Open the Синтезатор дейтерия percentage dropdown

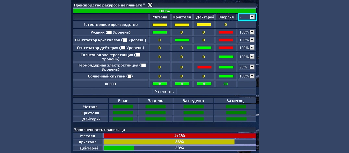247,48
